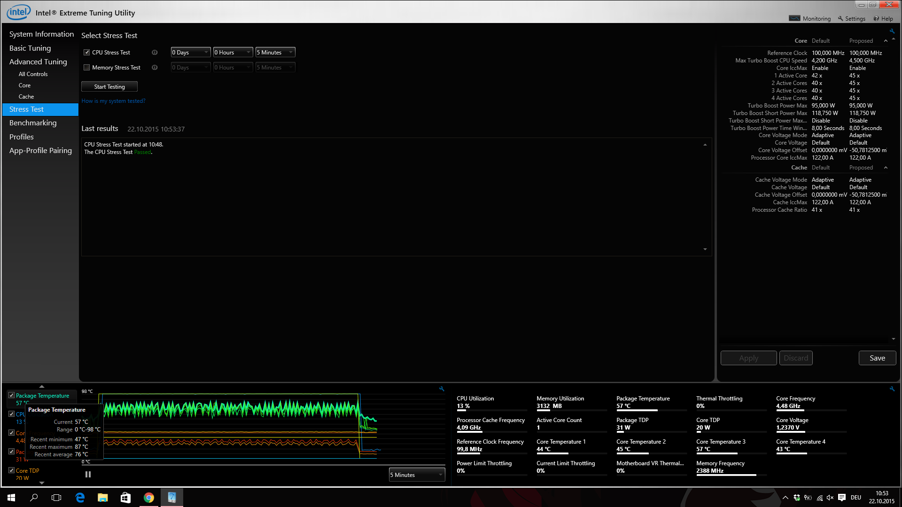The image size is (902, 507).
Task: Click wrench icon above monitor values panel
Action: tap(892, 389)
